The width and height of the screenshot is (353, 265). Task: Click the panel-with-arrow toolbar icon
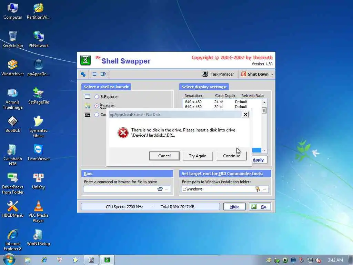tap(103, 74)
